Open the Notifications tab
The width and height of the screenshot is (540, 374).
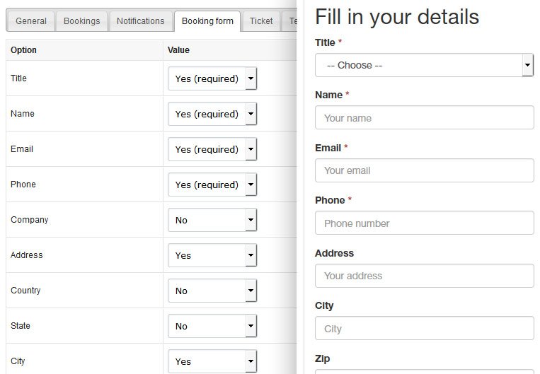(141, 21)
